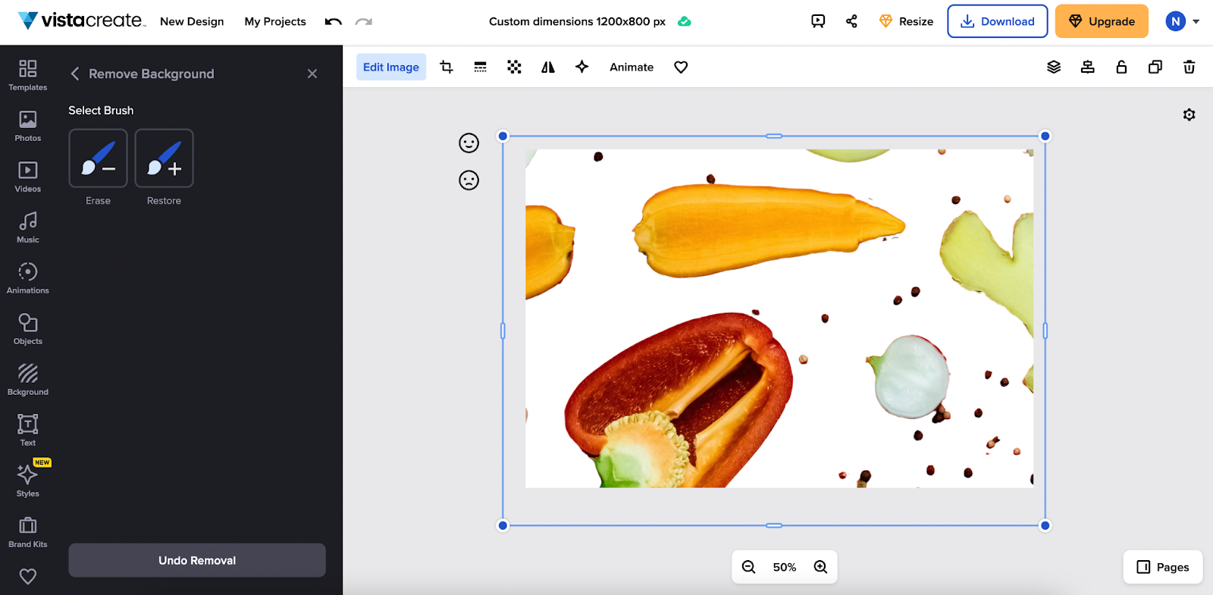Open the Videos sidebar panel
This screenshot has width=1213, height=595.
tap(28, 177)
